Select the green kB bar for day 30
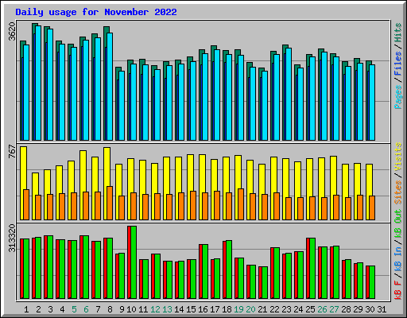The image size is (407, 318). tap(372, 282)
